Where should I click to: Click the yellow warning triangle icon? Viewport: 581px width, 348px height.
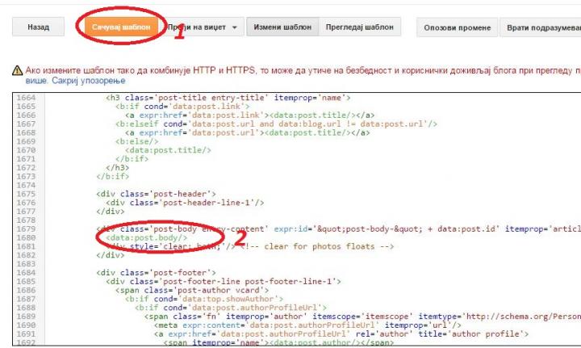pyautogui.click(x=6, y=72)
